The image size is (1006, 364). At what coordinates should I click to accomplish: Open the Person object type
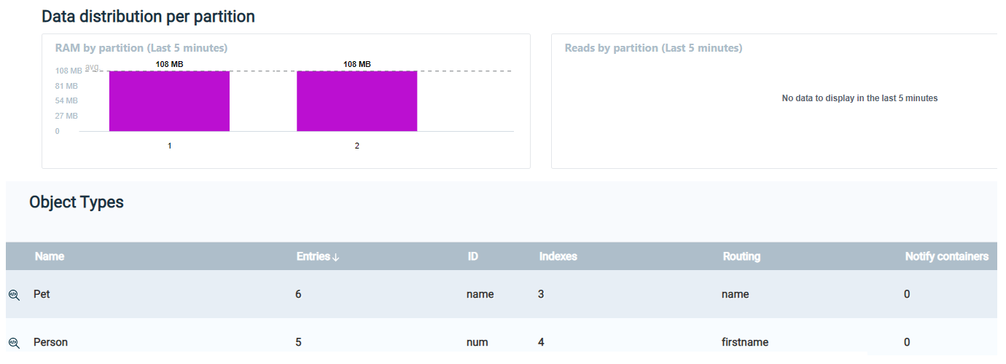point(50,342)
